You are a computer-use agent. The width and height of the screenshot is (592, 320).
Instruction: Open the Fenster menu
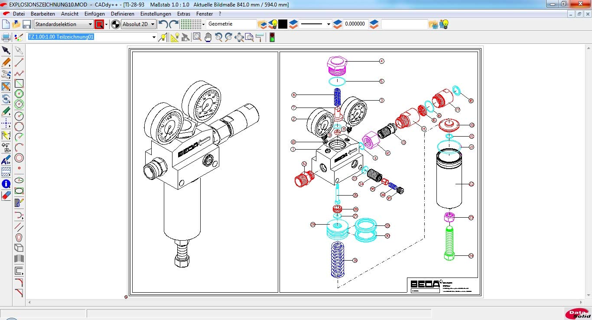205,14
